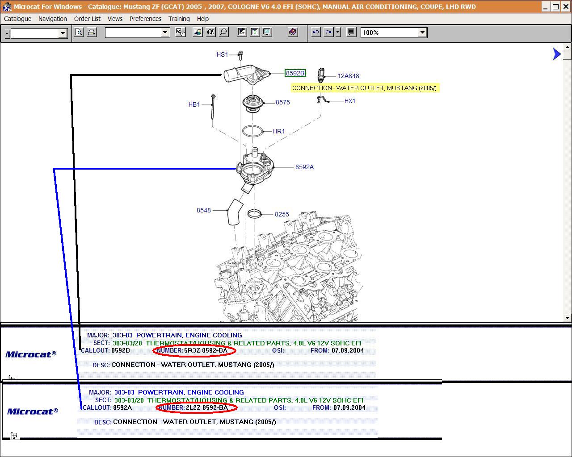572x457 pixels.
Task: Click the magnifying glass search icon
Action: click(223, 32)
